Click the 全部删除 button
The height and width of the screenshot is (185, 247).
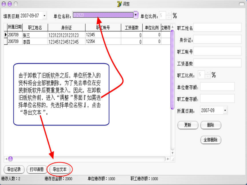210,140
